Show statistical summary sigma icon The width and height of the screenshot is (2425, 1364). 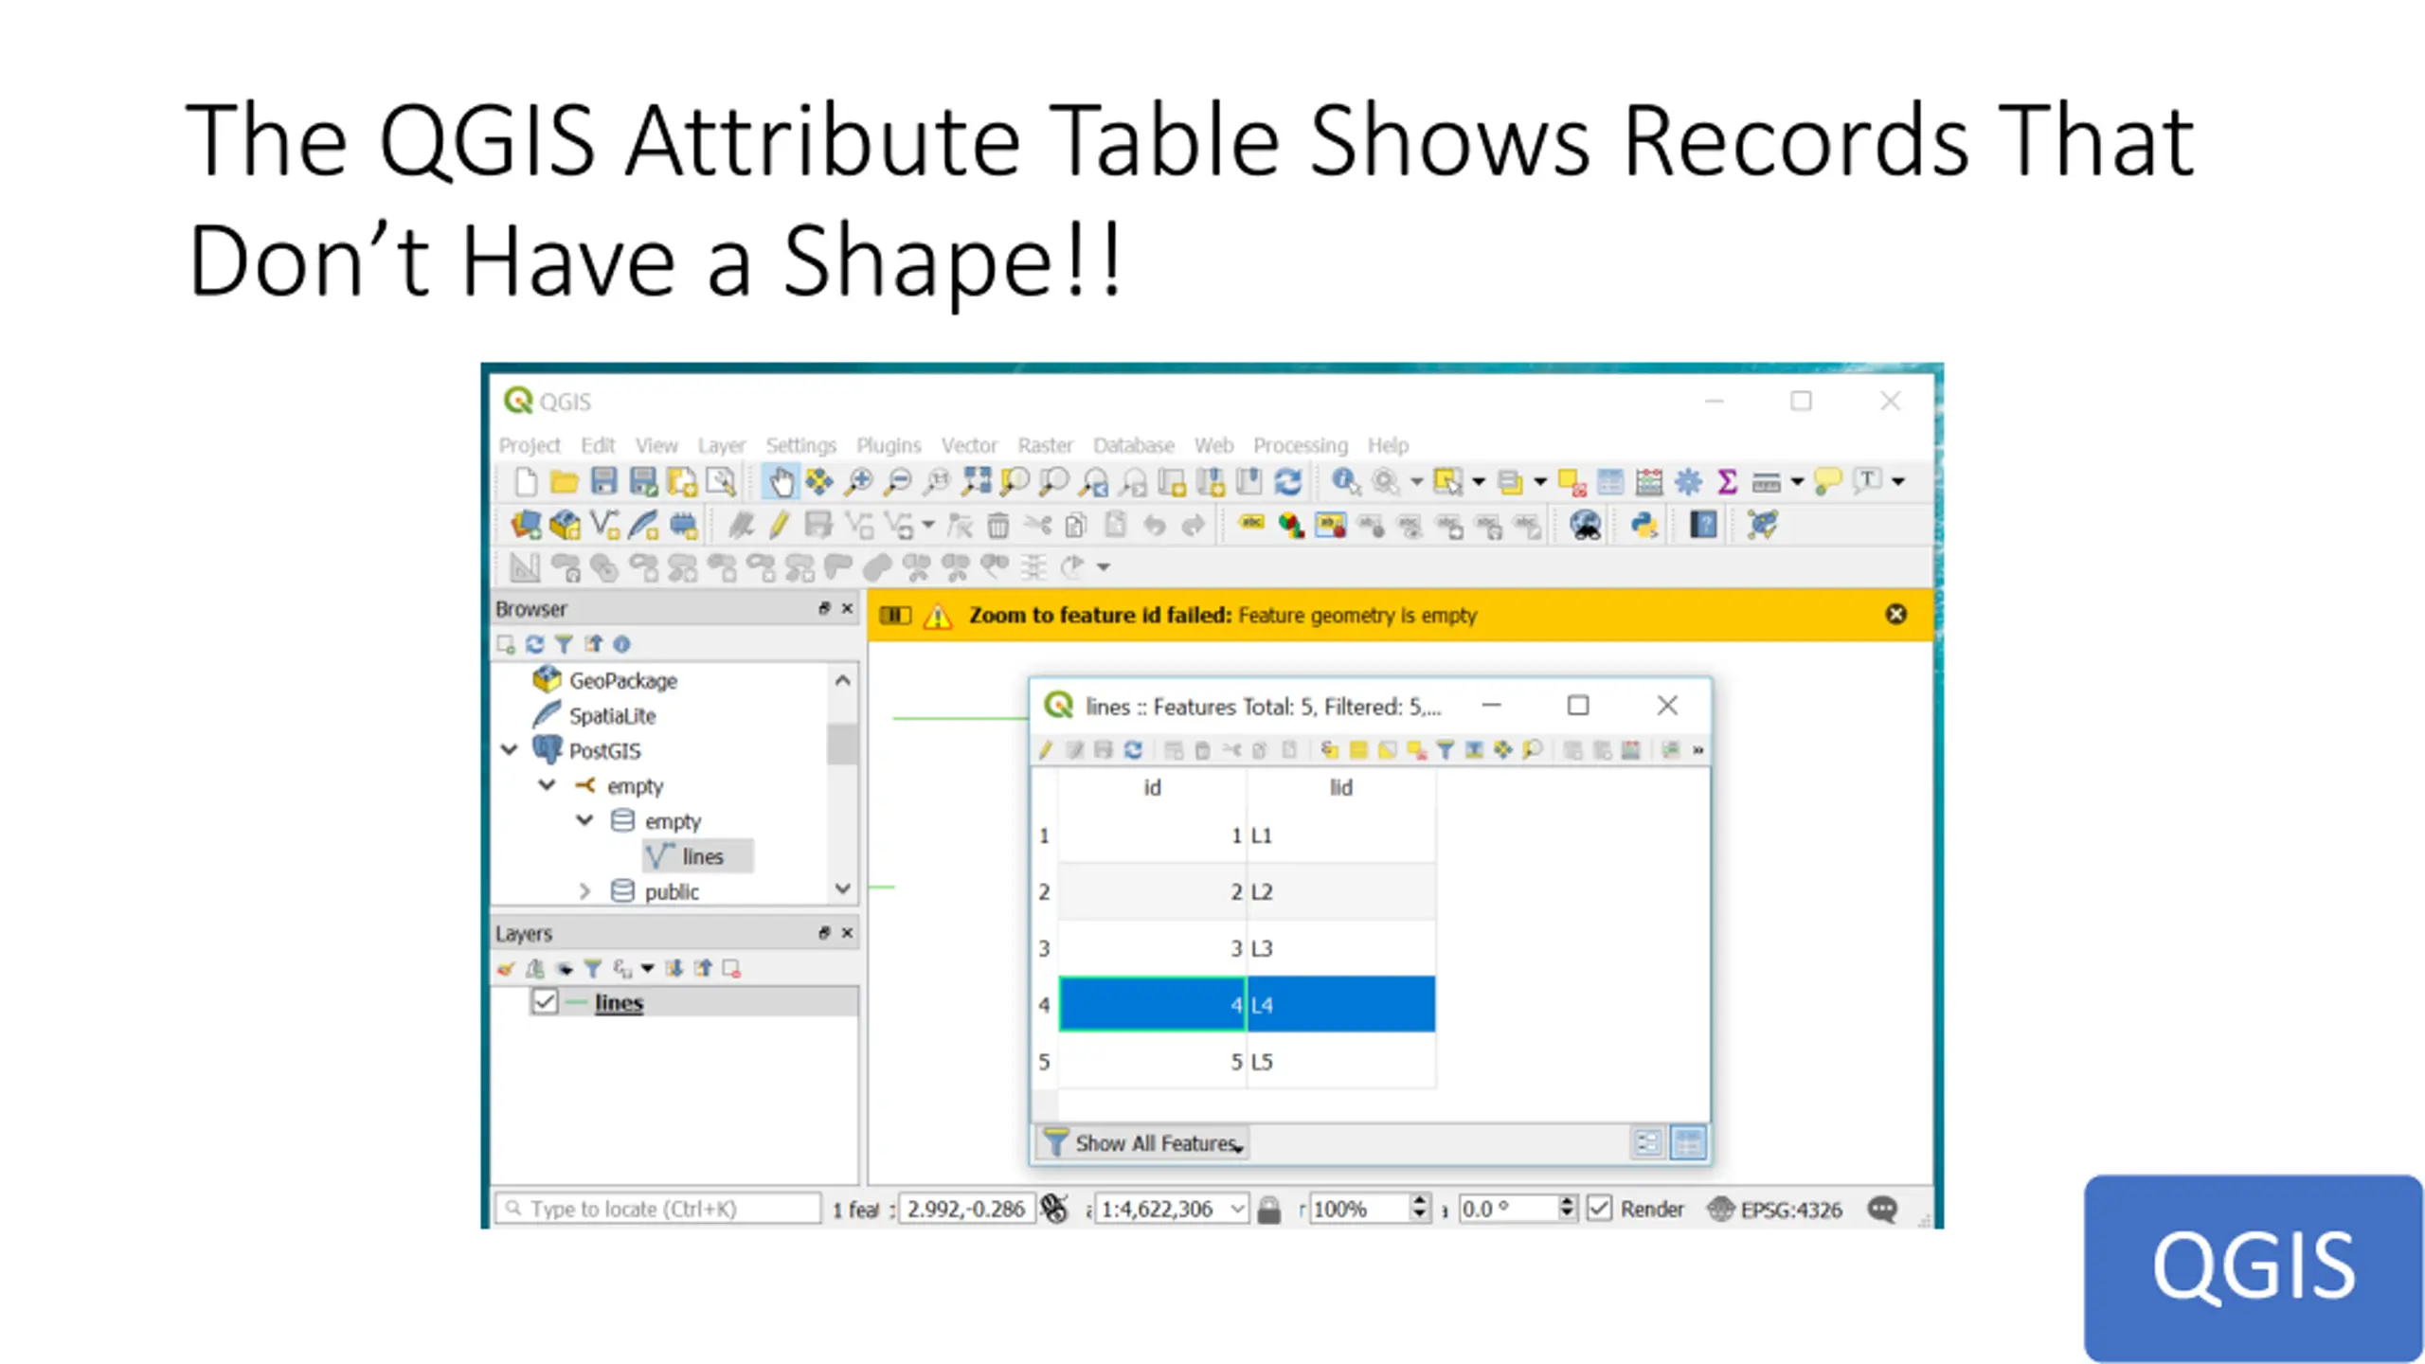tap(1727, 482)
